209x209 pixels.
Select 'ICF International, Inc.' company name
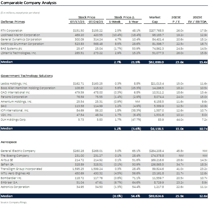coord(15,110)
